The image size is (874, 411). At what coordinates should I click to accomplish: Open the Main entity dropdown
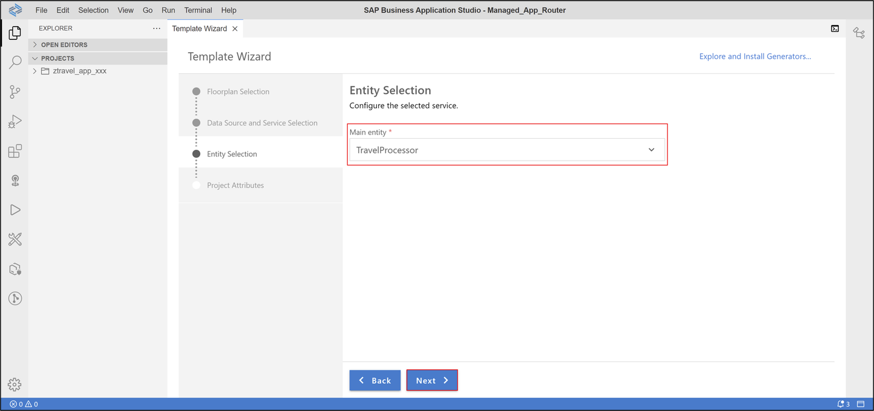(x=507, y=150)
